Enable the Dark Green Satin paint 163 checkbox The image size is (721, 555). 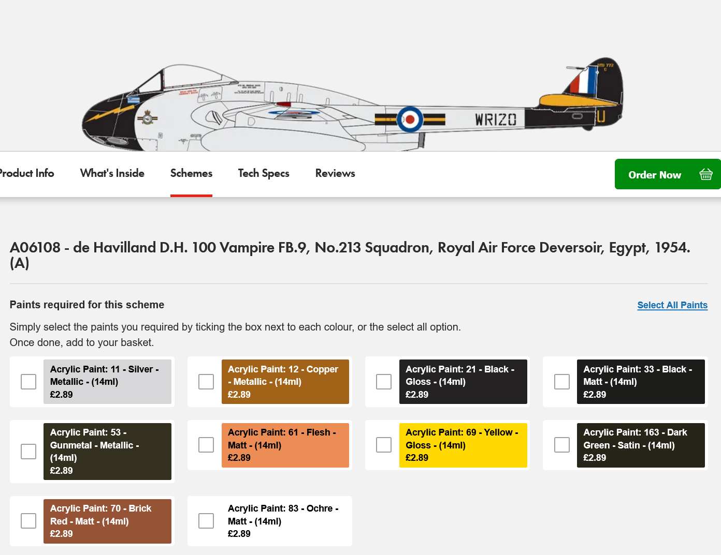coord(562,445)
